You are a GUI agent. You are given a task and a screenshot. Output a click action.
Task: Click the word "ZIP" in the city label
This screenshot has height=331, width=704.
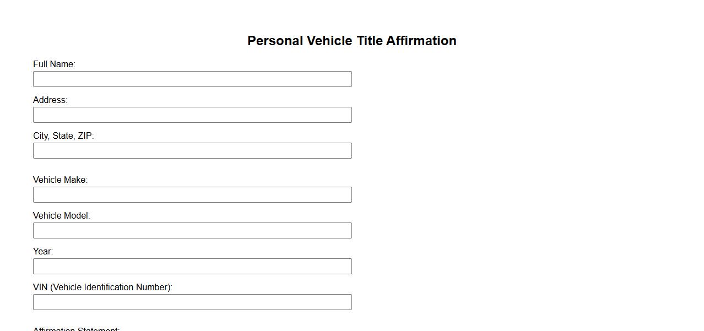pyautogui.click(x=85, y=136)
